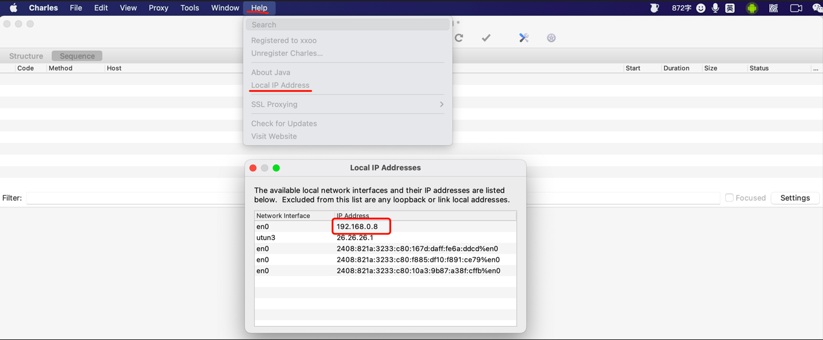Select address ending f891:ce79%en0
The height and width of the screenshot is (340, 823).
tap(418, 260)
